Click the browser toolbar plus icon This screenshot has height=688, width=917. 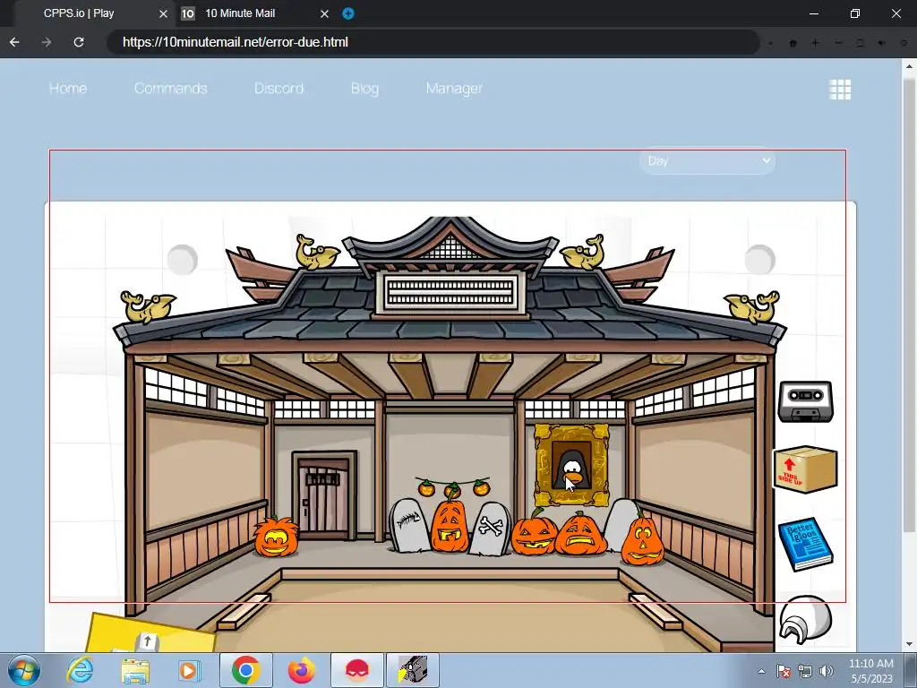click(x=815, y=43)
